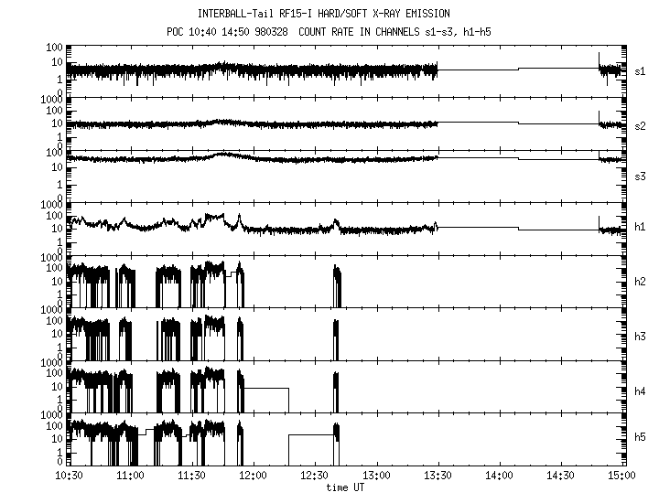Select the 12:30 time axis tick label
659x503 pixels.
(x=315, y=476)
